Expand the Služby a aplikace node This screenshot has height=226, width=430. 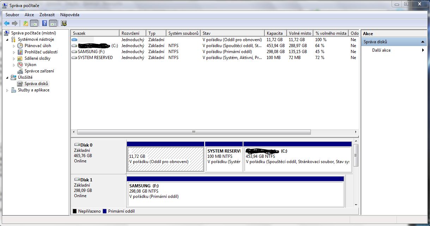[x=7, y=90]
